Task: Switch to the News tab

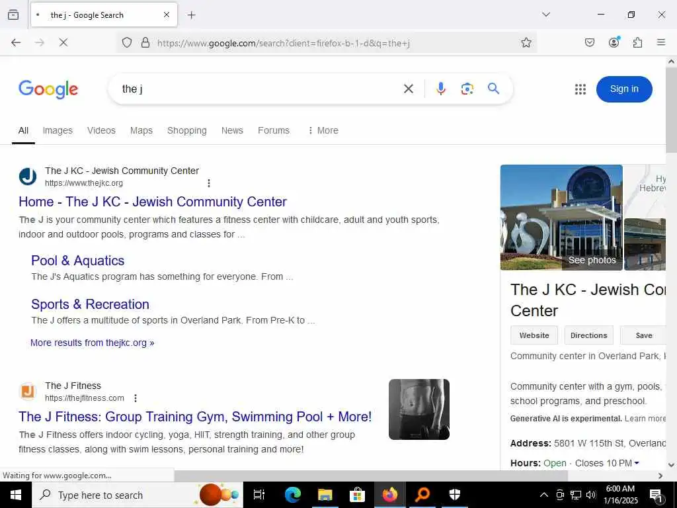Action: coord(232,130)
